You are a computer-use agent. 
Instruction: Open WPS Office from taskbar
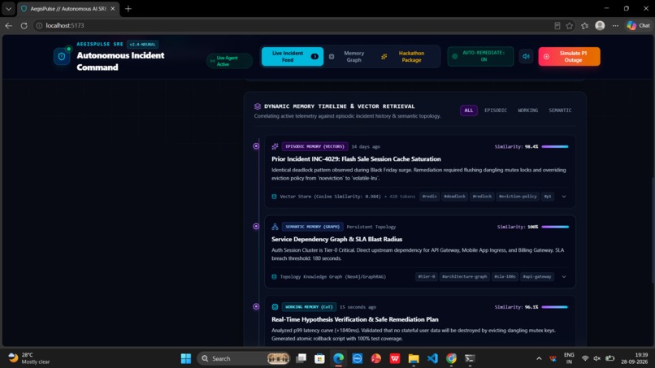395,358
